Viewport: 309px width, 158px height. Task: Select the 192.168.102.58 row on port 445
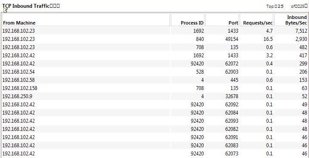point(154,80)
